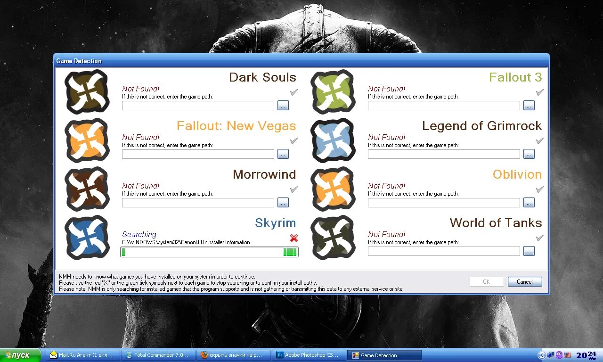Stop Skyrim search with red X
Viewport: 603px width, 362px height.
[x=294, y=238]
